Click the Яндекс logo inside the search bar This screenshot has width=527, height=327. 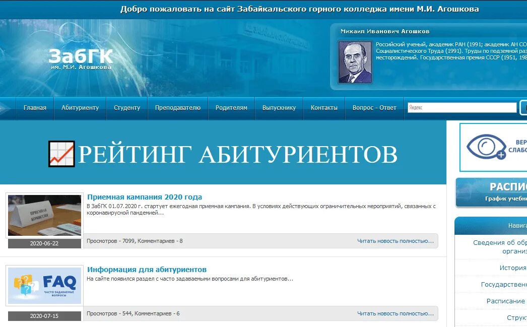415,107
